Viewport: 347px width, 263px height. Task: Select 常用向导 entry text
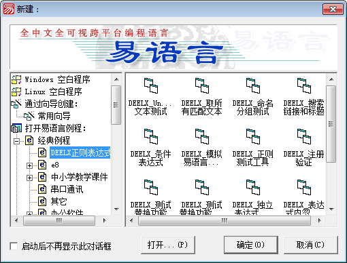(x=54, y=116)
